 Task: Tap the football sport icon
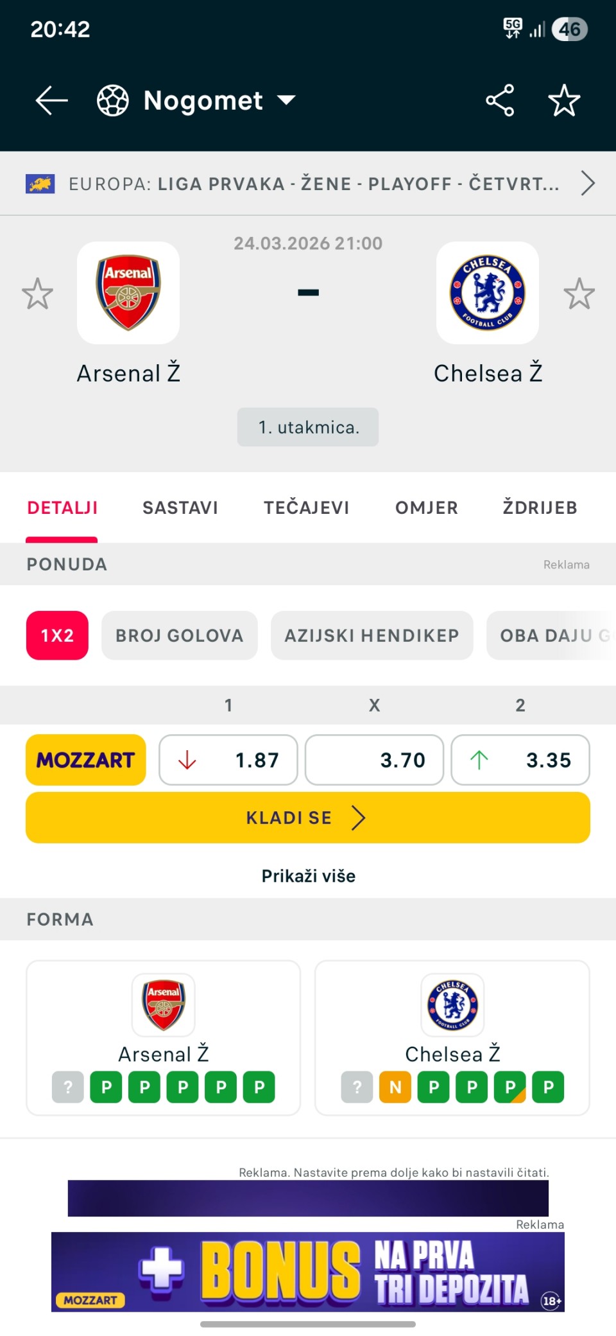[113, 101]
